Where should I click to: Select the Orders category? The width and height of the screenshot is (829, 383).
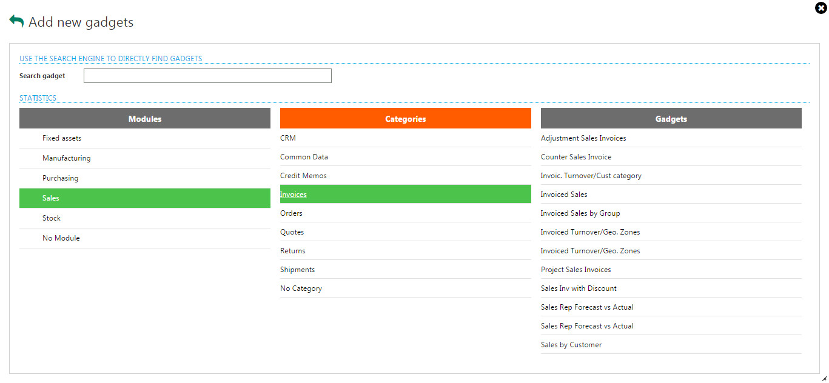291,213
